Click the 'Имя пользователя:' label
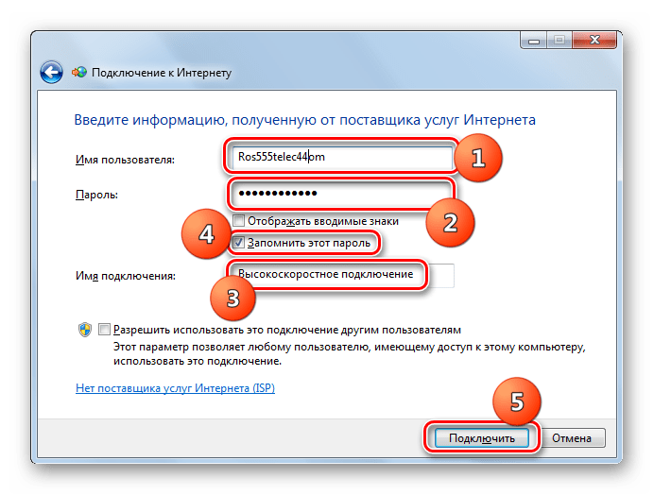Screen dimensions: 654x495 125,160
